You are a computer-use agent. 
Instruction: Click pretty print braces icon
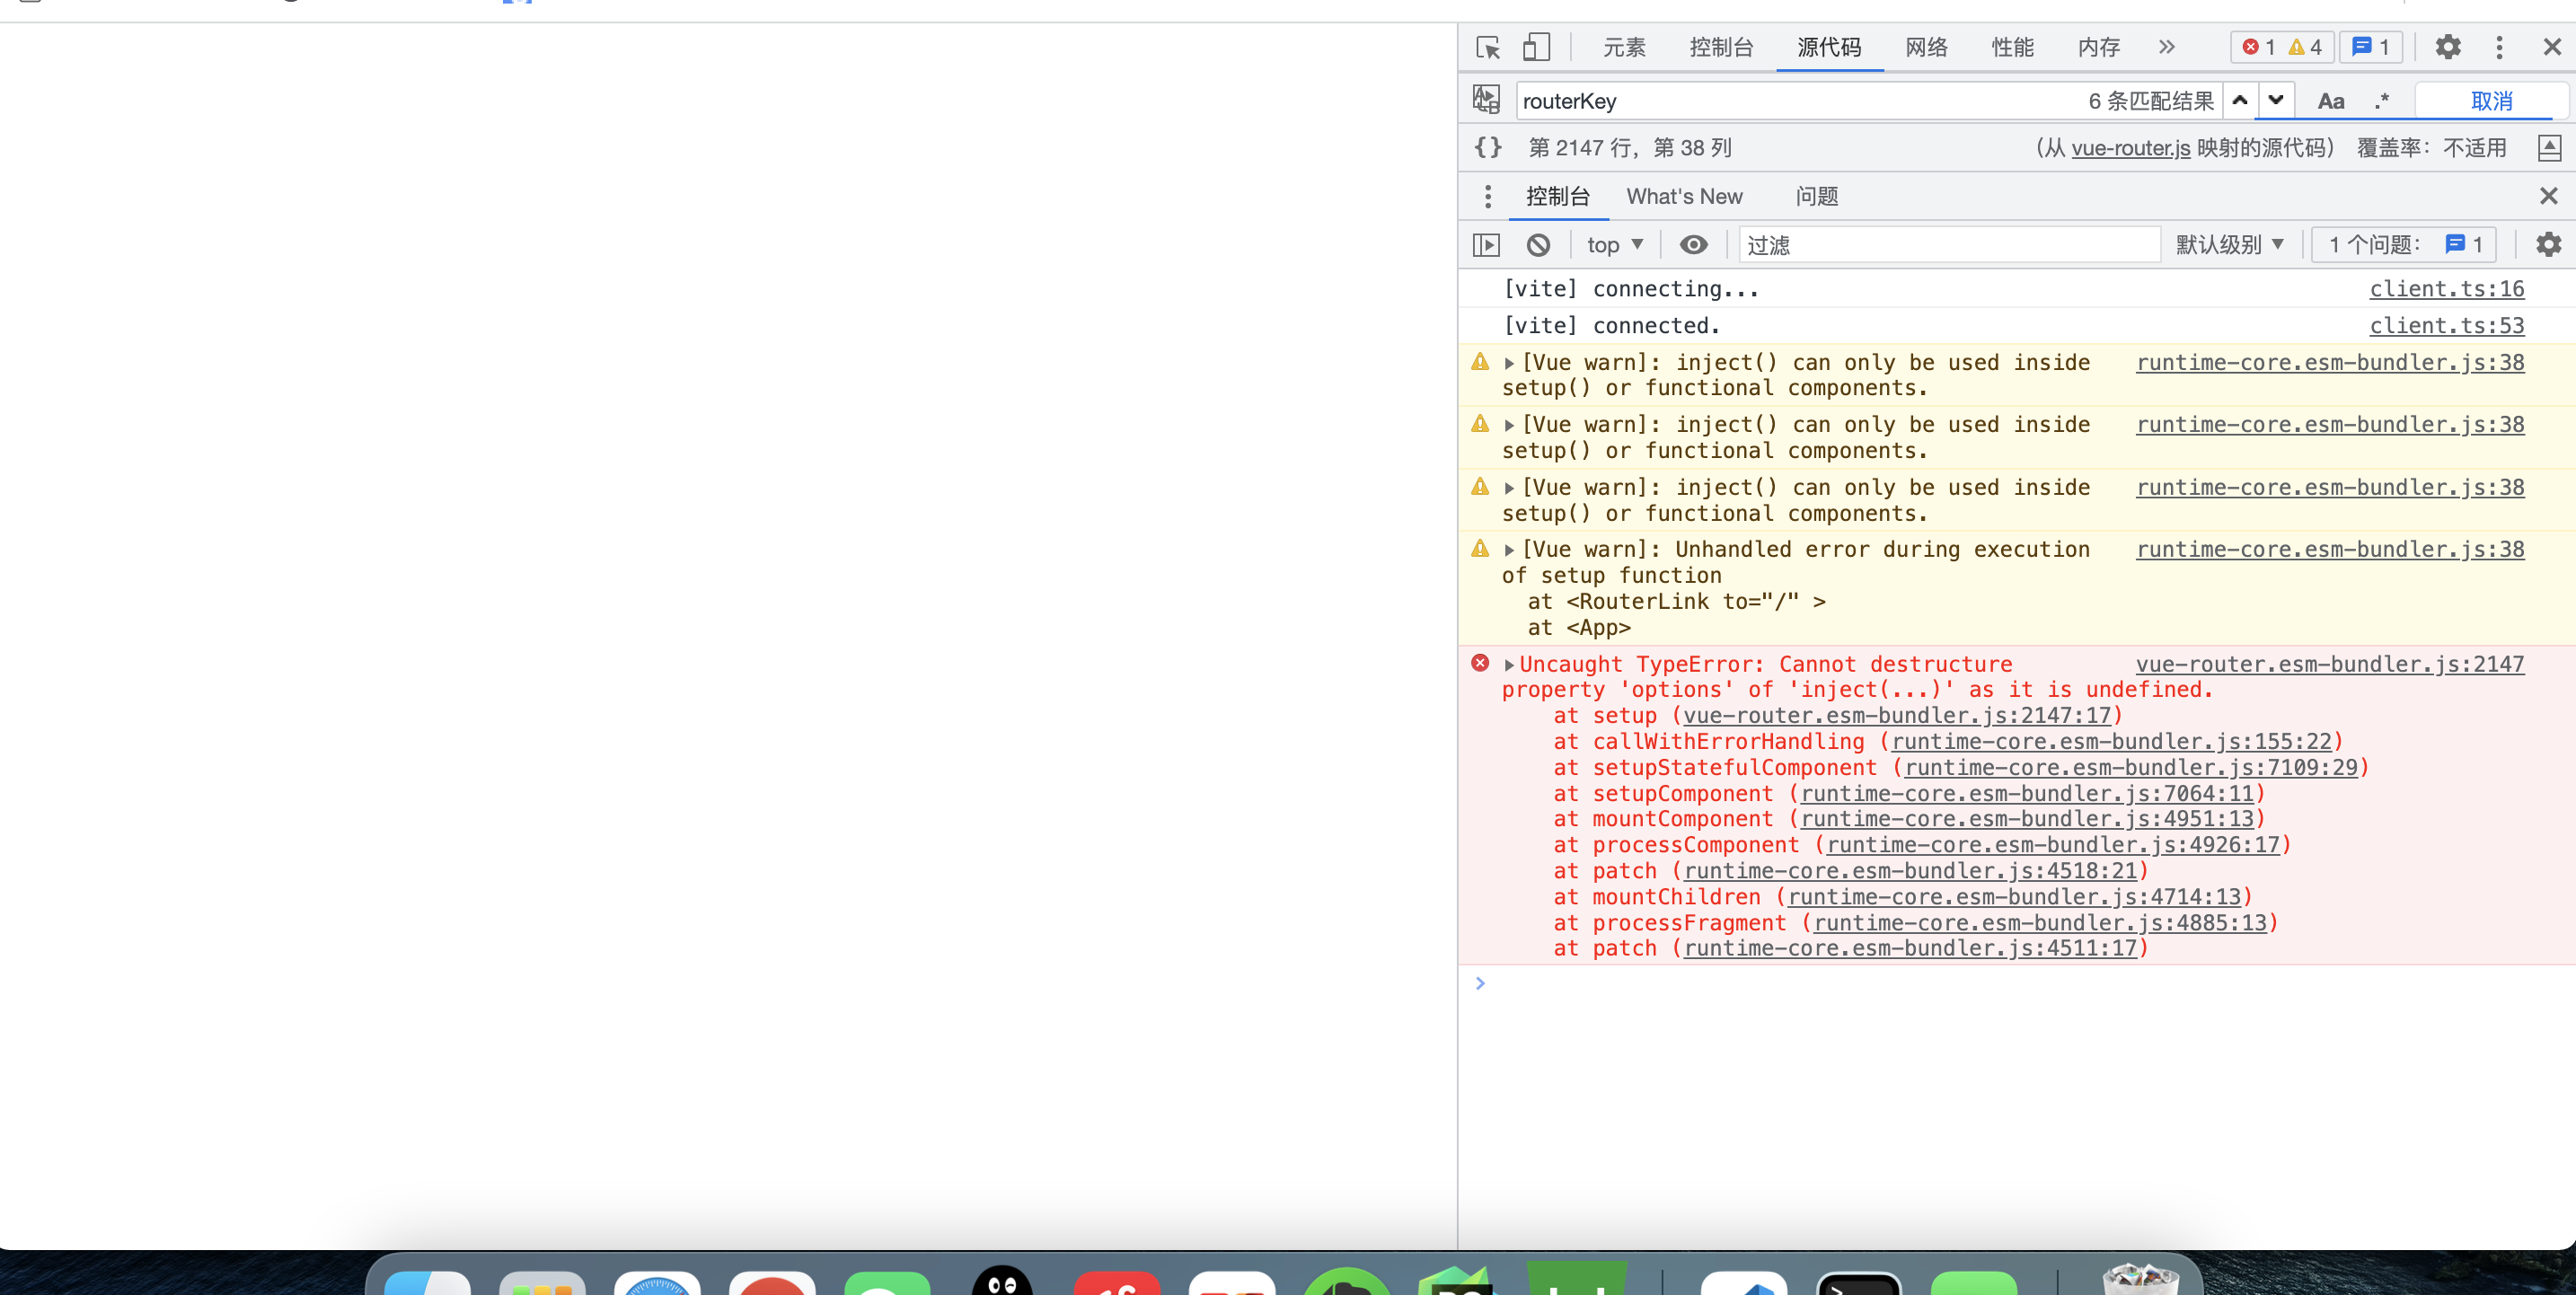pos(1488,148)
